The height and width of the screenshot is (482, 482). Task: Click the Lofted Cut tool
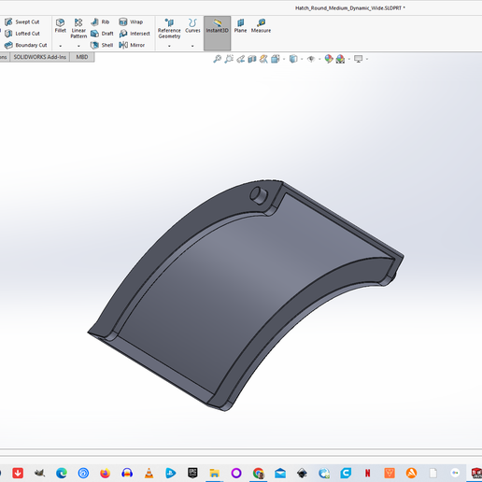click(x=22, y=34)
